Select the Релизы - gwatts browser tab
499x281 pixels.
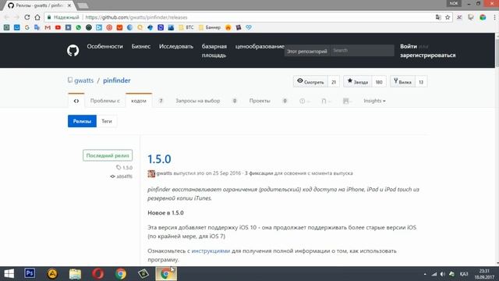(39, 5)
